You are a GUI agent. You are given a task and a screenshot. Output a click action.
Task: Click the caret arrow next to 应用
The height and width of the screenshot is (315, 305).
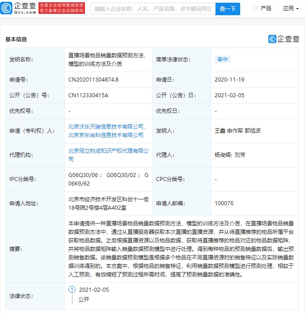point(297,9)
